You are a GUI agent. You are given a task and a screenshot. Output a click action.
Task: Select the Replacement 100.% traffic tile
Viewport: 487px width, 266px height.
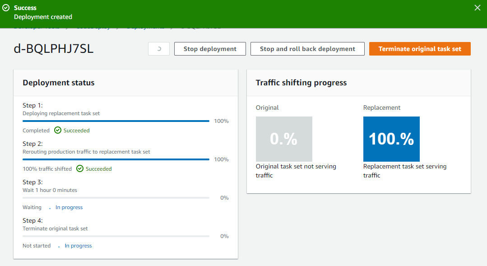click(391, 139)
